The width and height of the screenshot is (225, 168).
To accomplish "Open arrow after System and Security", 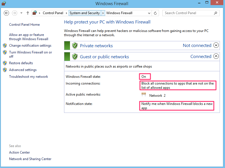I will 103,13.
